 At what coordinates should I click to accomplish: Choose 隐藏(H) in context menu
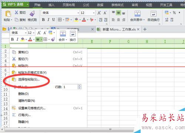48,122
